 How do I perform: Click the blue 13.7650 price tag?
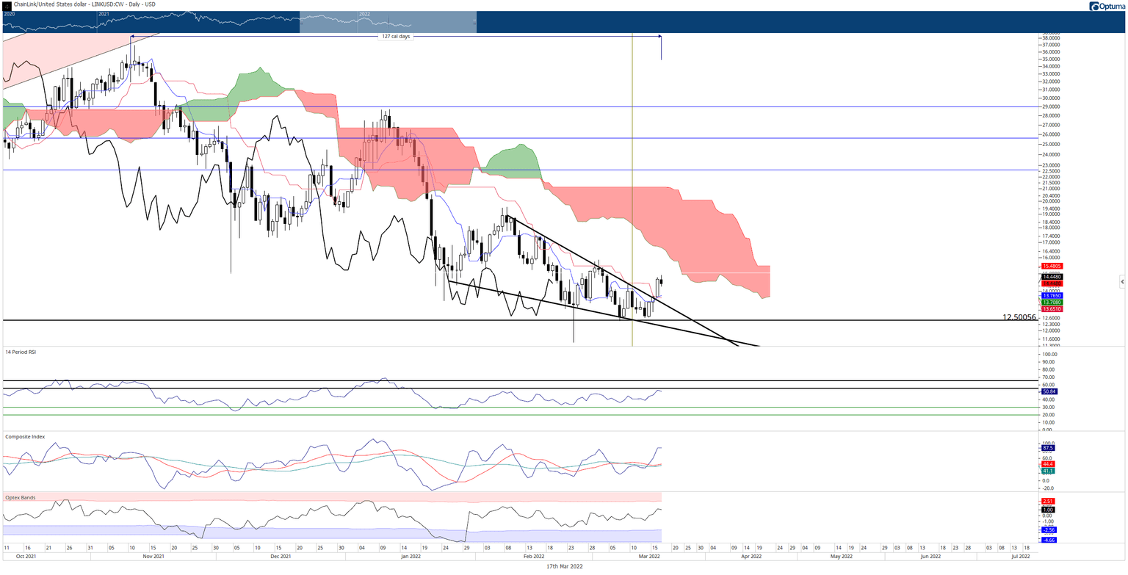[x=1052, y=296]
